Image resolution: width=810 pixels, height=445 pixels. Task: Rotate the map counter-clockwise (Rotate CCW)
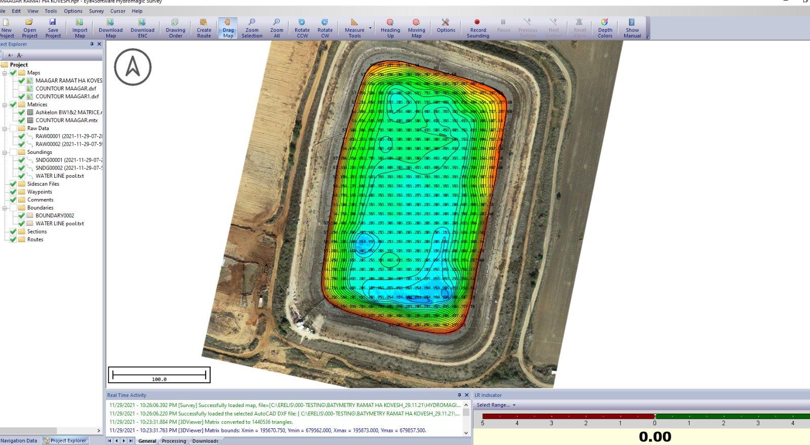click(x=302, y=28)
